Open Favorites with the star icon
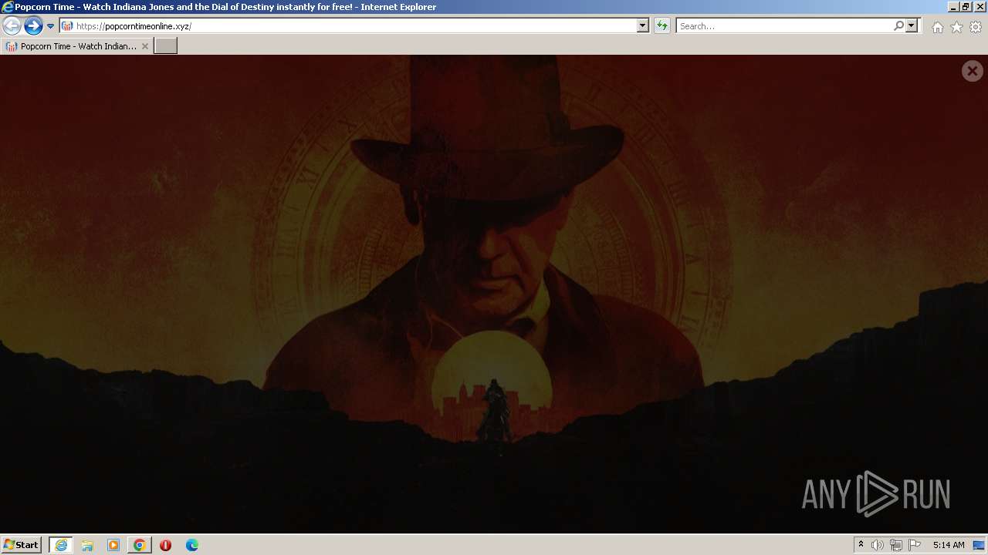This screenshot has width=988, height=555. (956, 27)
